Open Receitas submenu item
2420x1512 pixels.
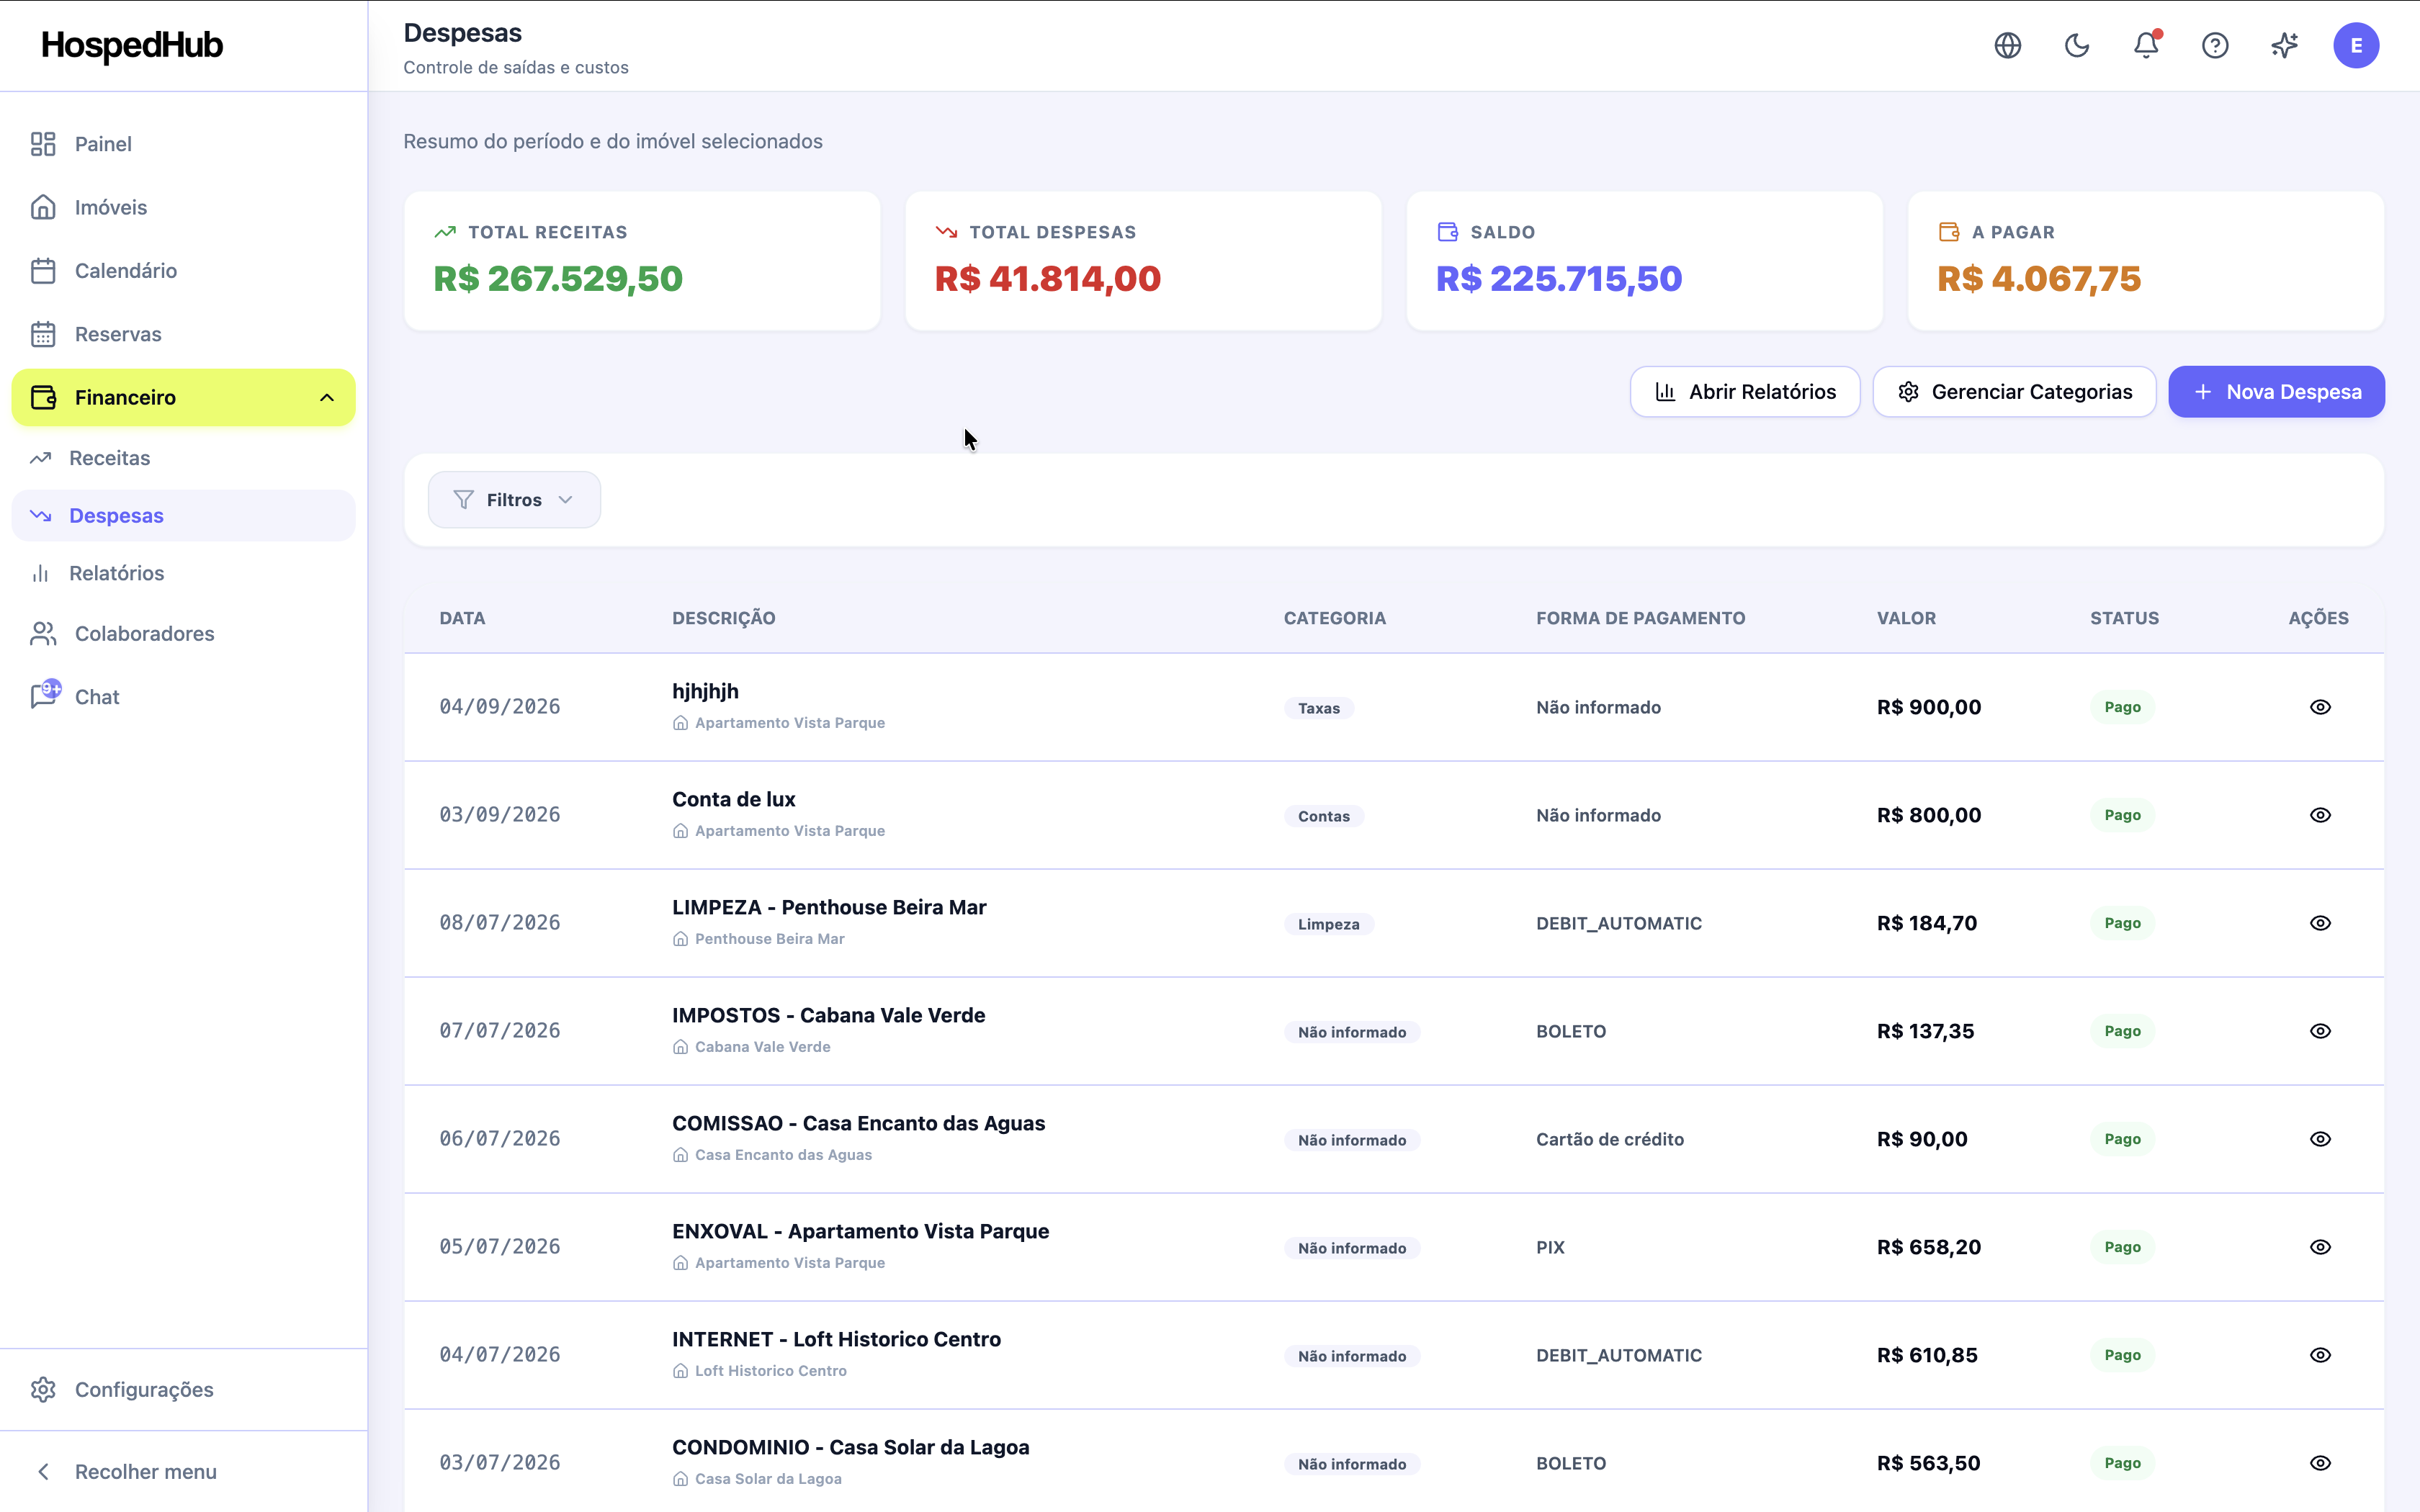point(183,458)
